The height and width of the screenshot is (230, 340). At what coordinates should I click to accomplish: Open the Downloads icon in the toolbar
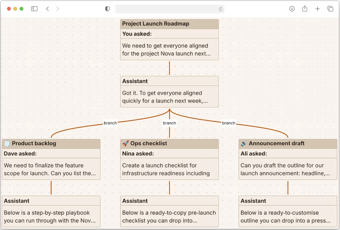292,9
